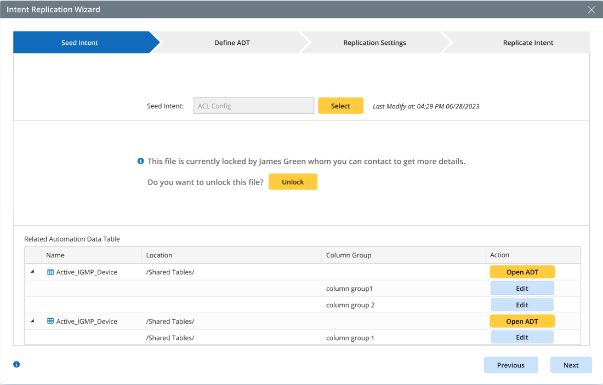Unlock the file locked by James Green
The image size is (603, 385).
[x=293, y=182]
